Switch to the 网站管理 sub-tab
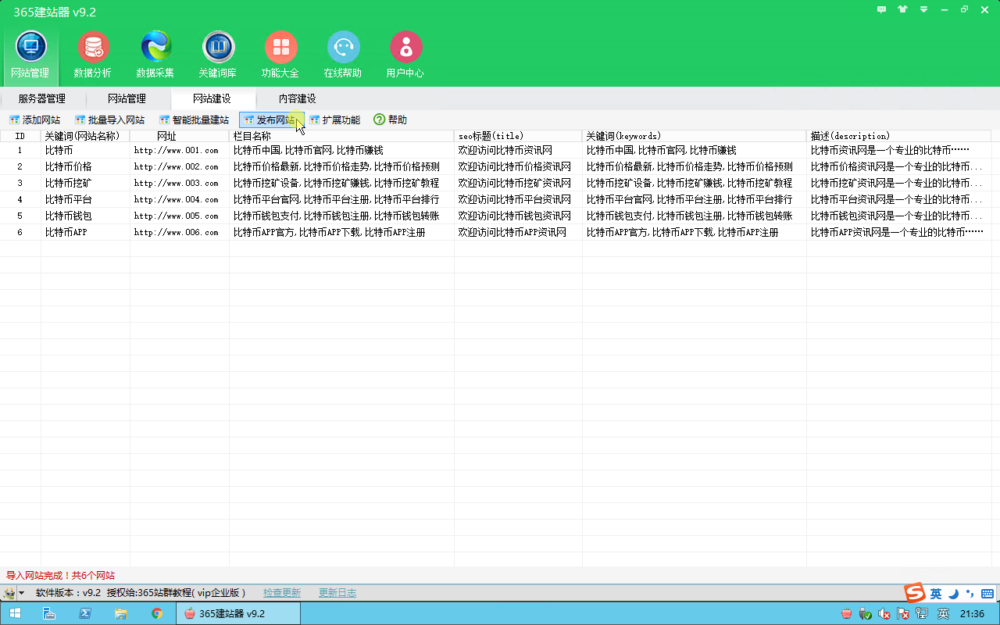This screenshot has height=625, width=1000. pyautogui.click(x=127, y=98)
